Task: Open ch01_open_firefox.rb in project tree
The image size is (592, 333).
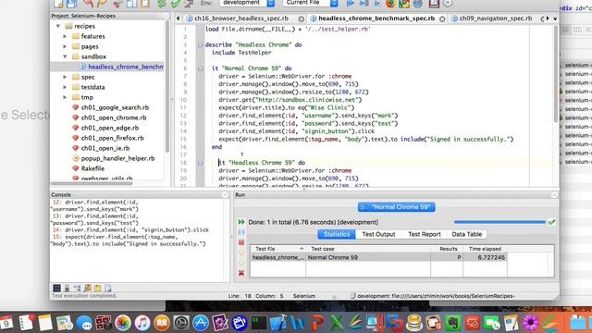Action: [x=113, y=138]
